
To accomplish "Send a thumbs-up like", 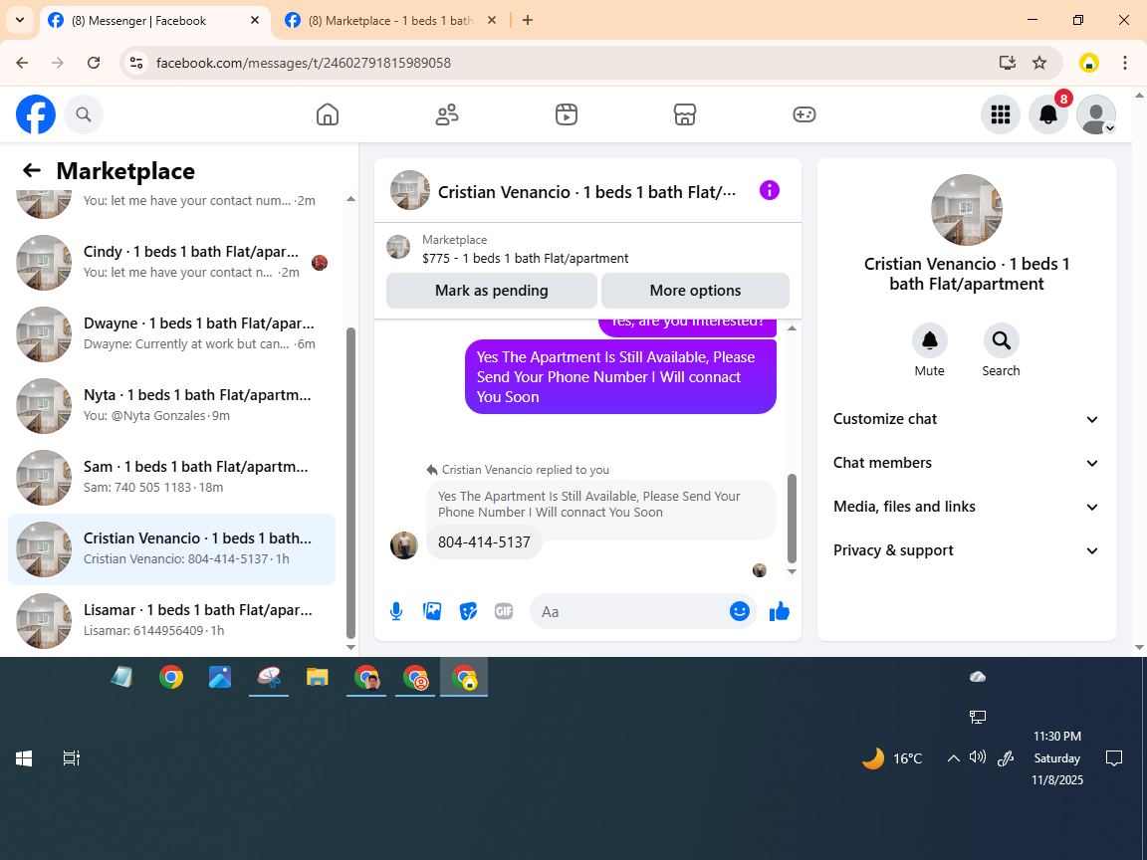I will 780,611.
